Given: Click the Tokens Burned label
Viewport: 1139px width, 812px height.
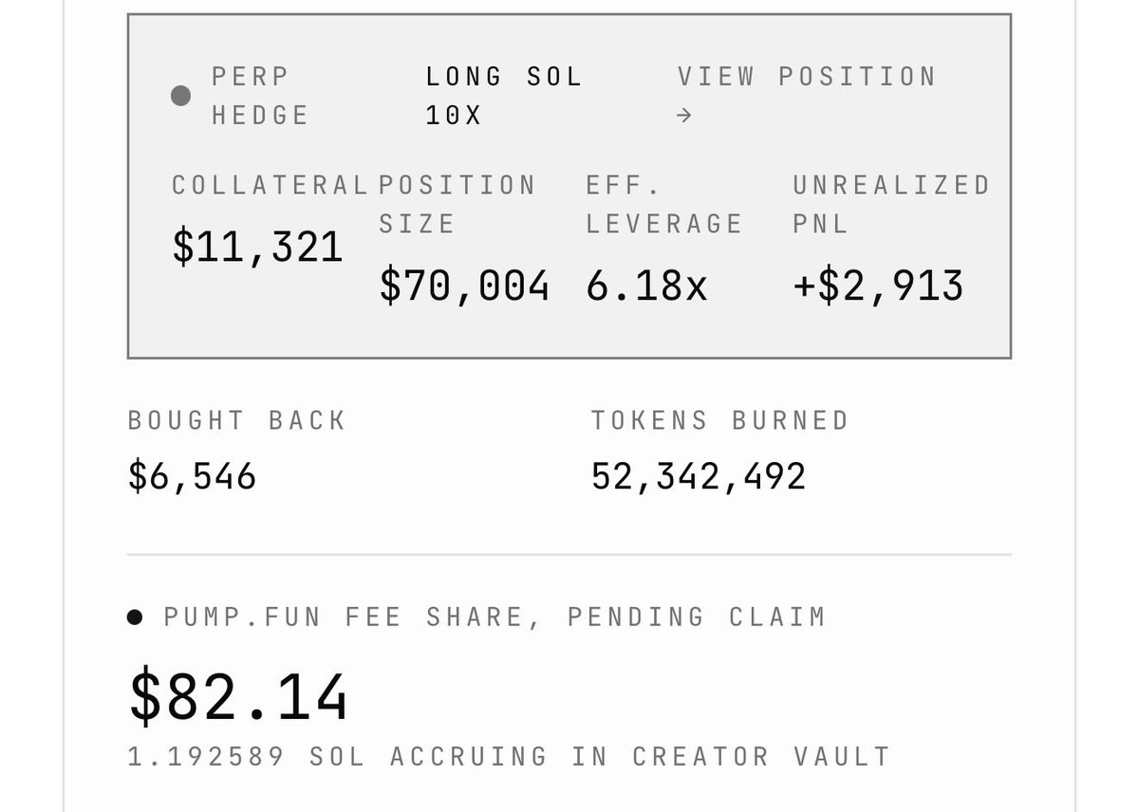Looking at the screenshot, I should coord(719,420).
